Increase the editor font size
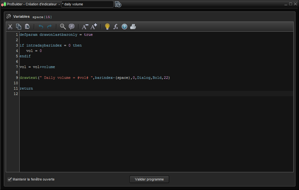This screenshot has width=299, height=190. click(x=94, y=27)
